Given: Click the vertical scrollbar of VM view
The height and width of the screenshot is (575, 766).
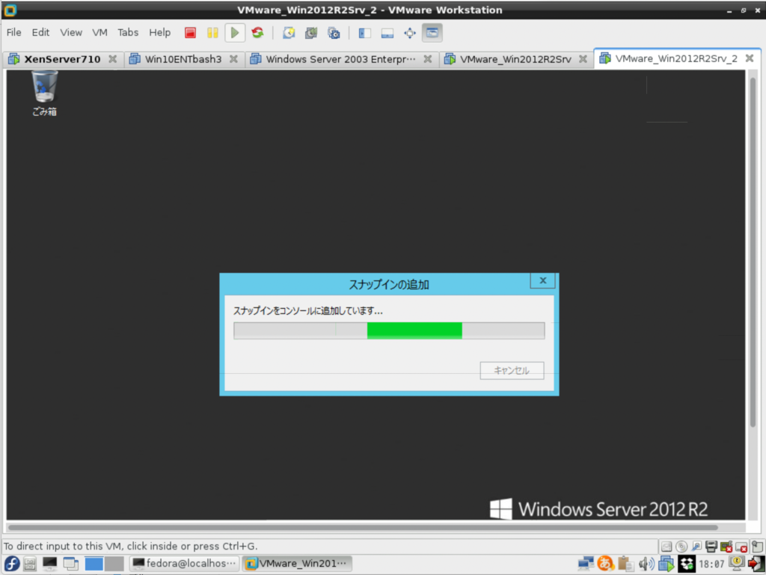Looking at the screenshot, I should (753, 251).
